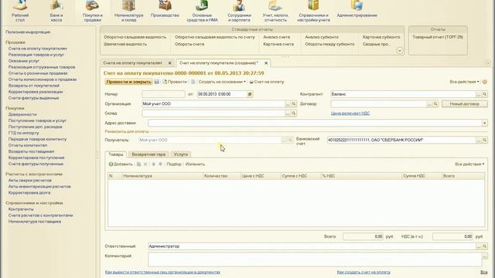Open the Номенклатура и склад section

pyautogui.click(x=128, y=12)
